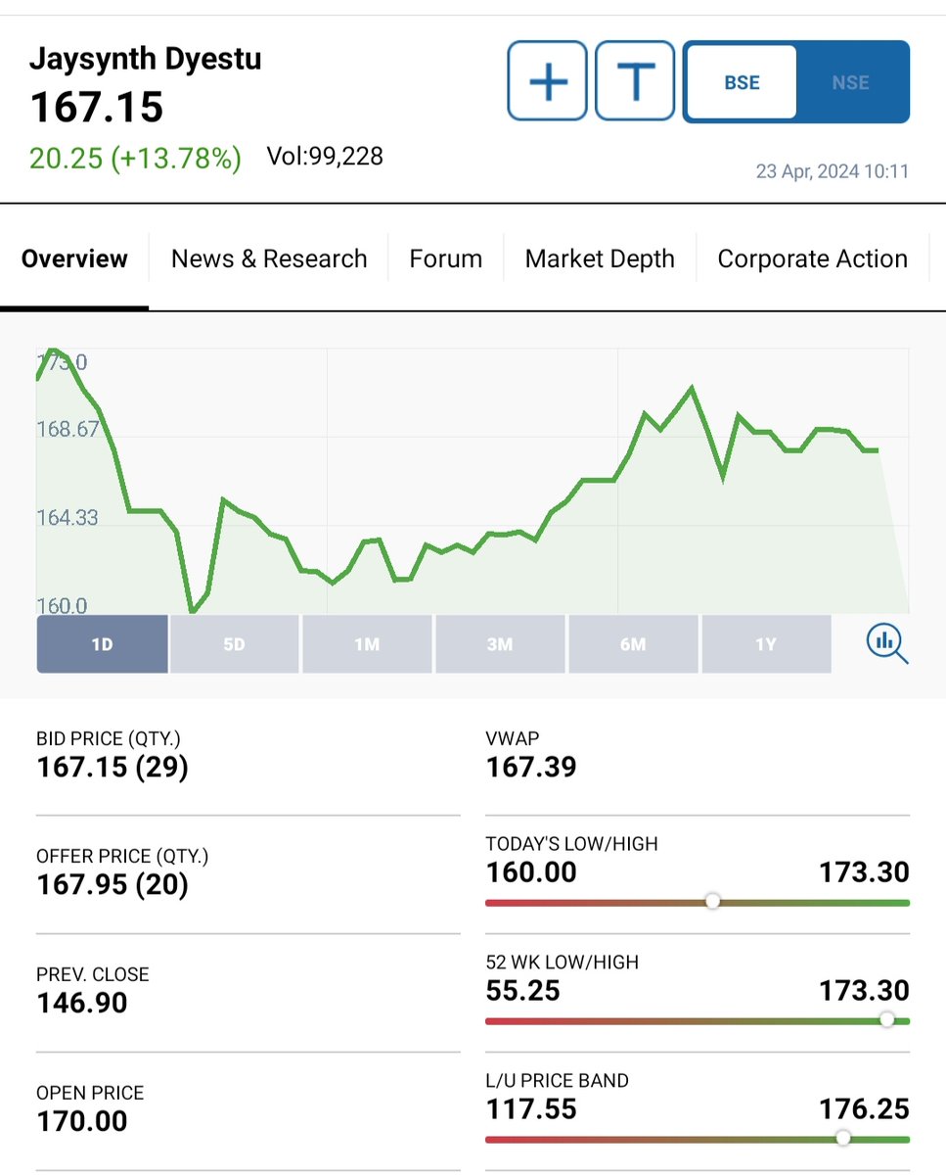This screenshot has width=946, height=1175.
Task: Click the 52 week low value 55.25
Action: point(523,990)
